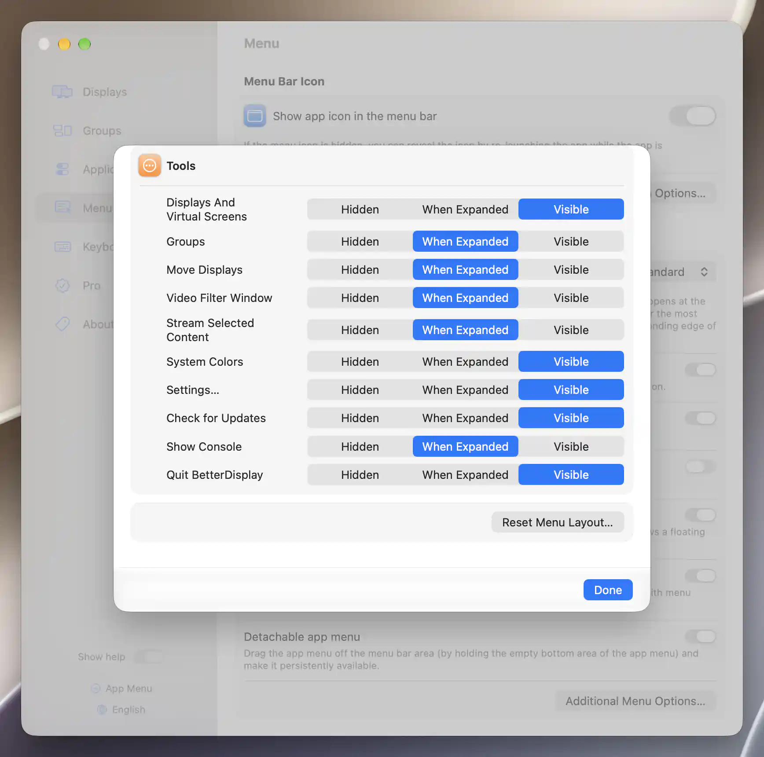This screenshot has width=764, height=757.
Task: Click the Application sidebar toggle icon
Action: click(x=62, y=169)
